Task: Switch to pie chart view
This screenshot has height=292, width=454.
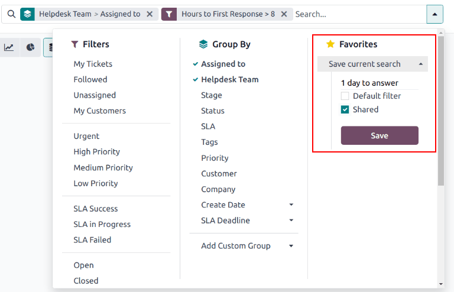Action: pyautogui.click(x=30, y=47)
